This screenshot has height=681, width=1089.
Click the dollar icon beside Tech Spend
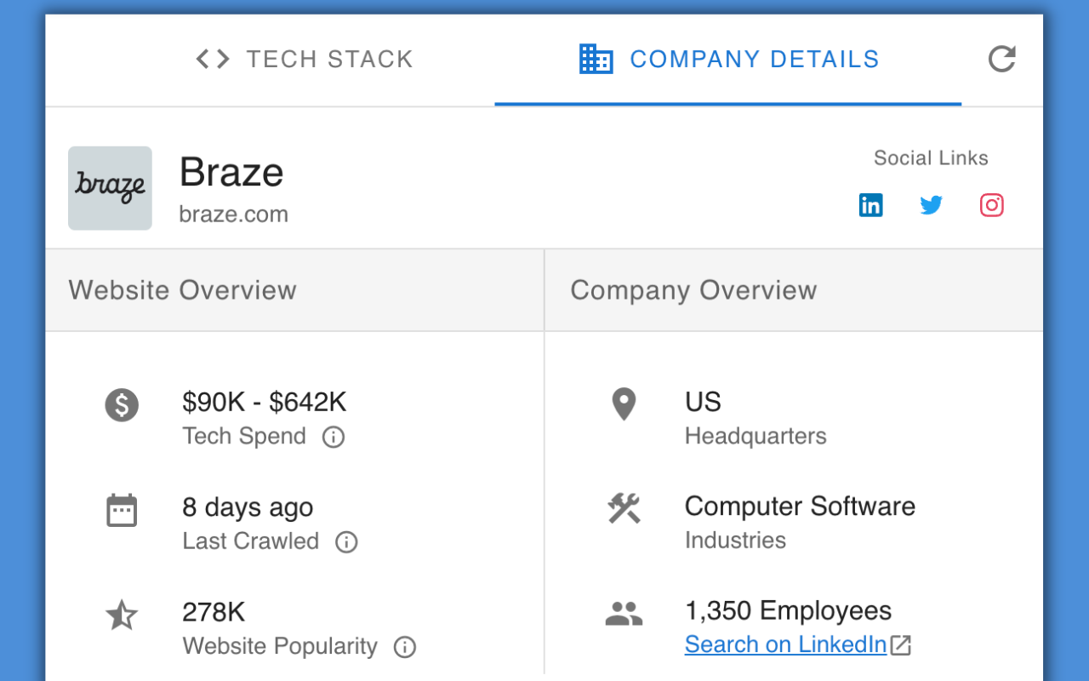(122, 405)
